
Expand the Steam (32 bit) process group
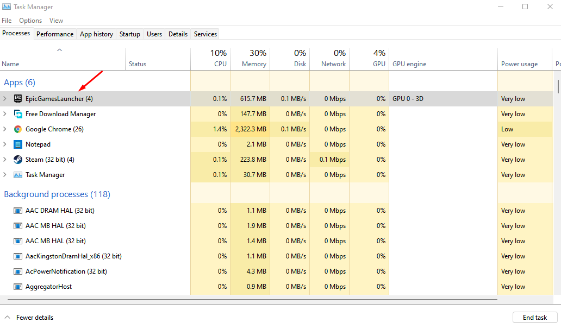pyautogui.click(x=5, y=159)
